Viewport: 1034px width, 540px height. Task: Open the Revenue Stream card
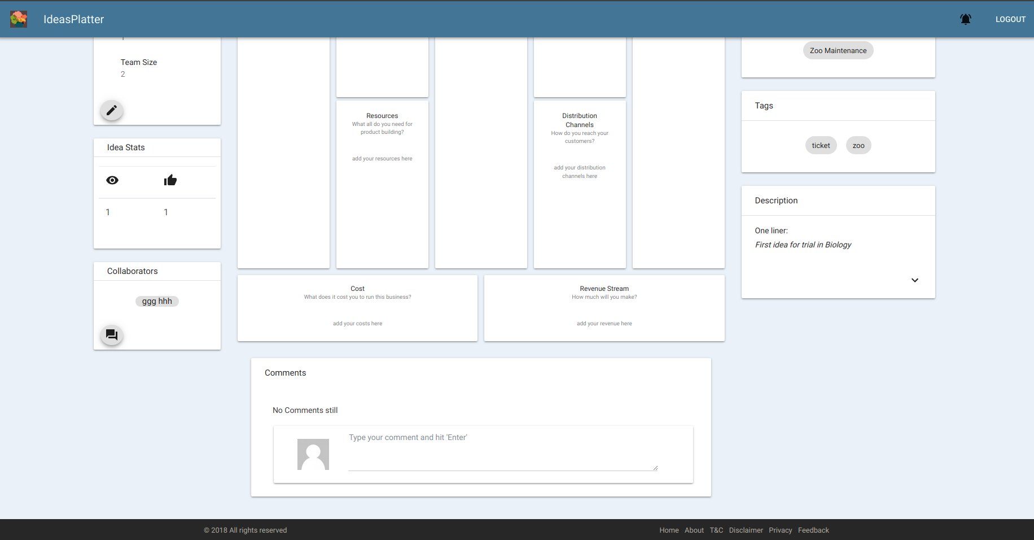[604, 308]
